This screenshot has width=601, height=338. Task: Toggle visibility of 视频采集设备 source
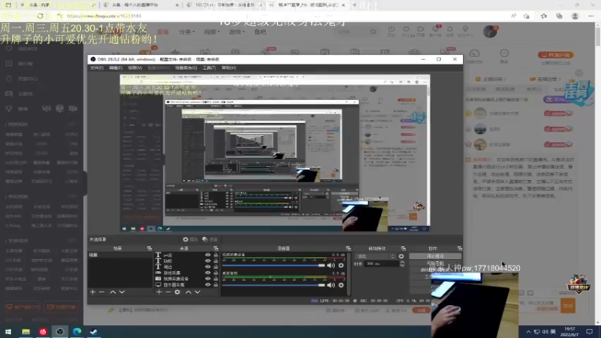(x=208, y=279)
